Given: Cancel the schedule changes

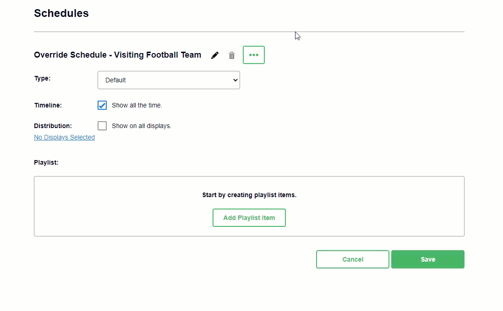Looking at the screenshot, I should coord(353,259).
